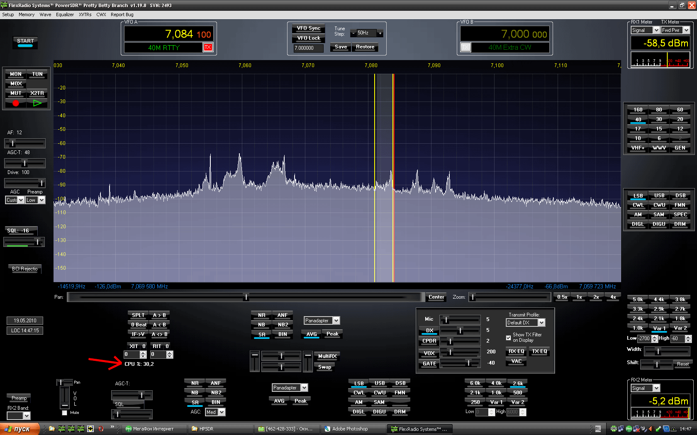This screenshot has height=435, width=697.
Task: Click the red record button
Action: pyautogui.click(x=16, y=103)
